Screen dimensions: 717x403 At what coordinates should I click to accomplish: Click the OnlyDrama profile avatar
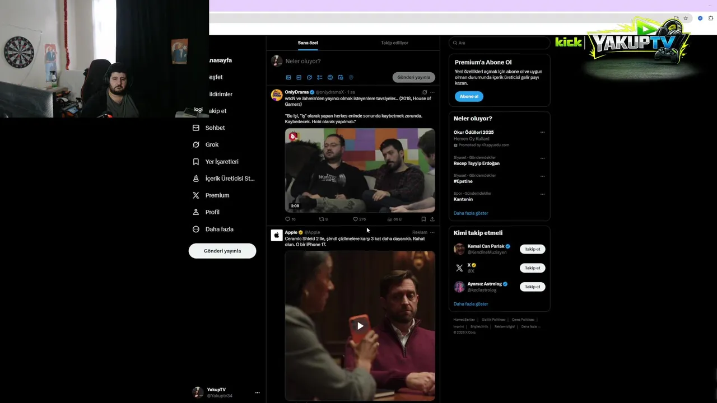coord(277,95)
